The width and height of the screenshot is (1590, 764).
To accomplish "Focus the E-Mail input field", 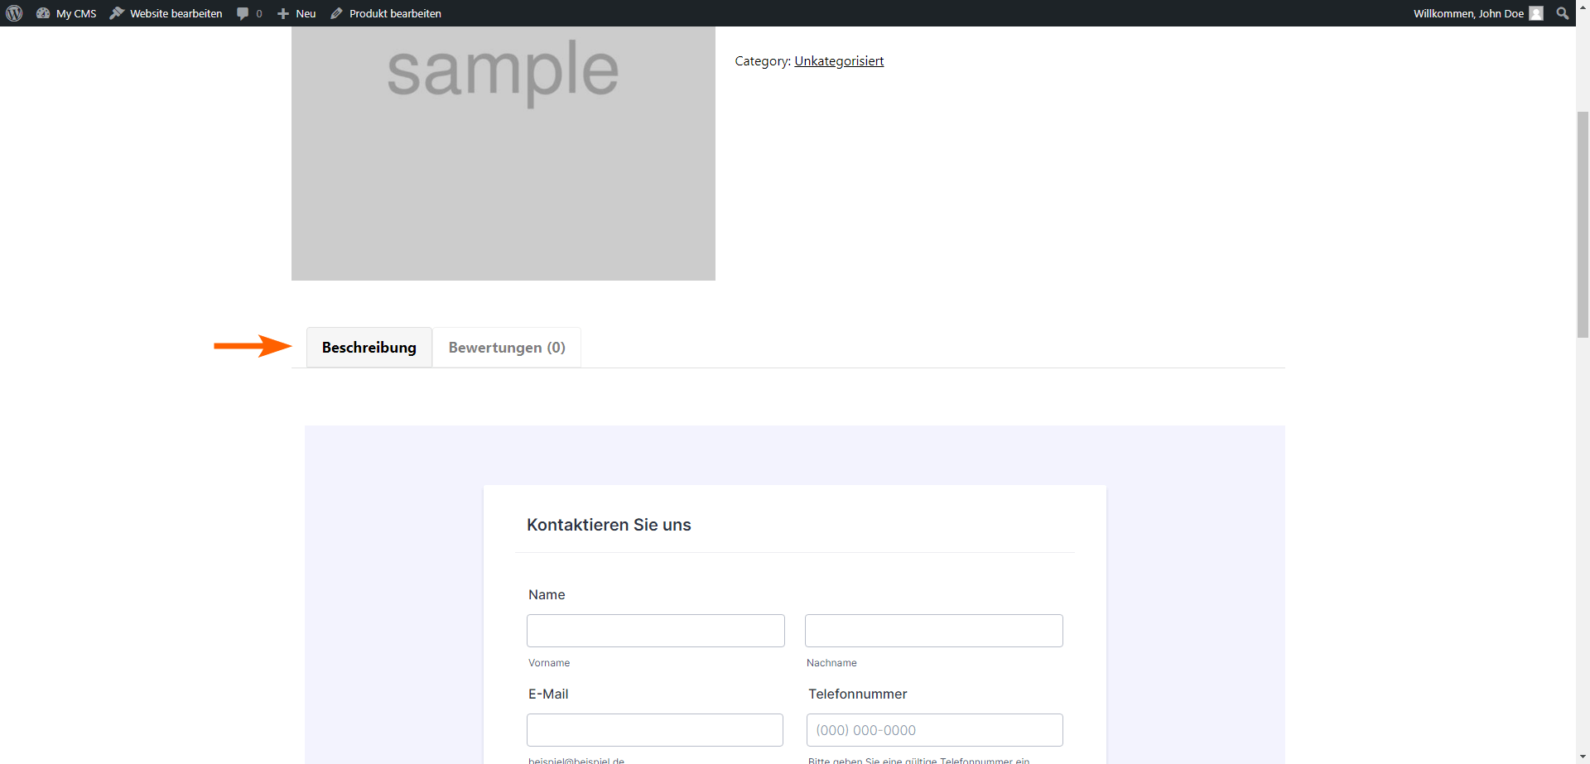I will pyautogui.click(x=654, y=729).
